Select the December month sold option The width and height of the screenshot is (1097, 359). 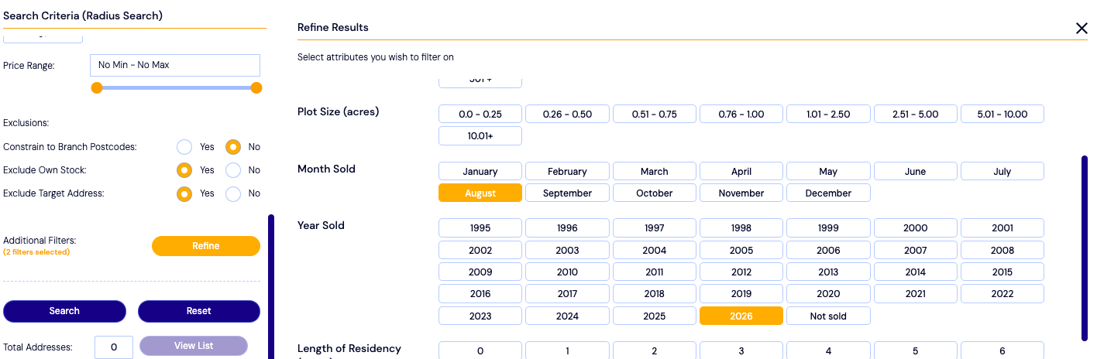[828, 193]
